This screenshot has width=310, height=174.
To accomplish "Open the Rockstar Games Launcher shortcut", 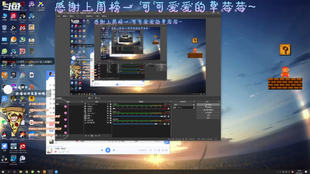I will pos(31,98).
